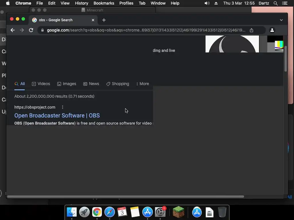Click the OBS logo thumbnail image
The width and height of the screenshot is (294, 220).
[232, 44]
